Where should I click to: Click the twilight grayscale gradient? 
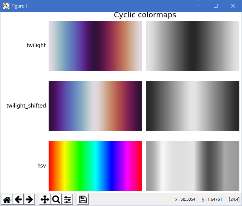(x=193, y=46)
